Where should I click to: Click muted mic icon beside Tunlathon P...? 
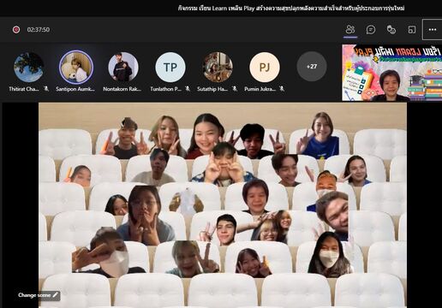(188, 89)
